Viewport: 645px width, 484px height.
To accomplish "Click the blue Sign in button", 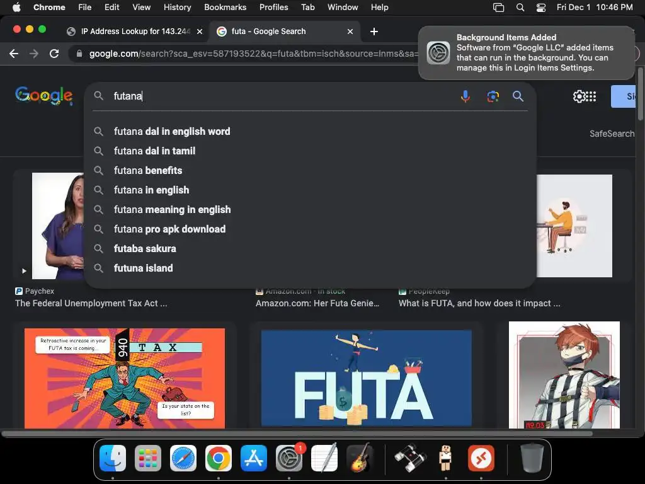I will pyautogui.click(x=623, y=96).
